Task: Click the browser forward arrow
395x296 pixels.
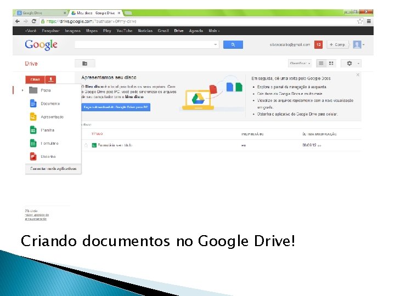Action: click(x=25, y=21)
